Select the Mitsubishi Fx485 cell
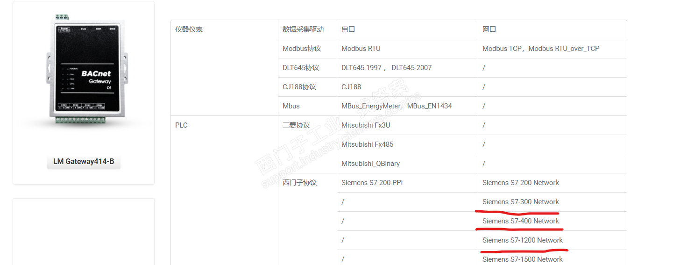The width and height of the screenshot is (673, 265). 407,144
